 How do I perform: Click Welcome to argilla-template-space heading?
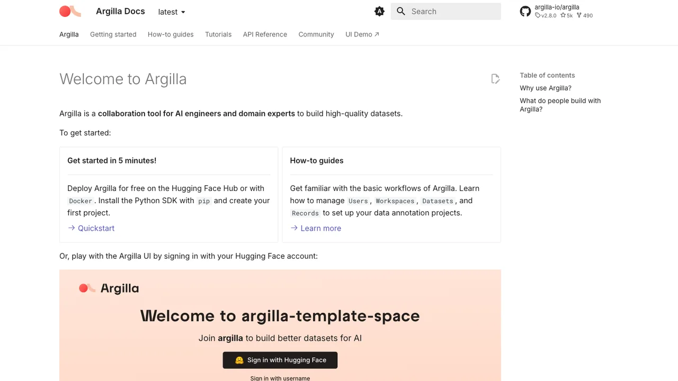click(280, 316)
